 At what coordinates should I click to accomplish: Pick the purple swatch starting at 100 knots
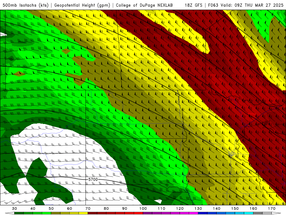pyautogui.click(x=148, y=213)
